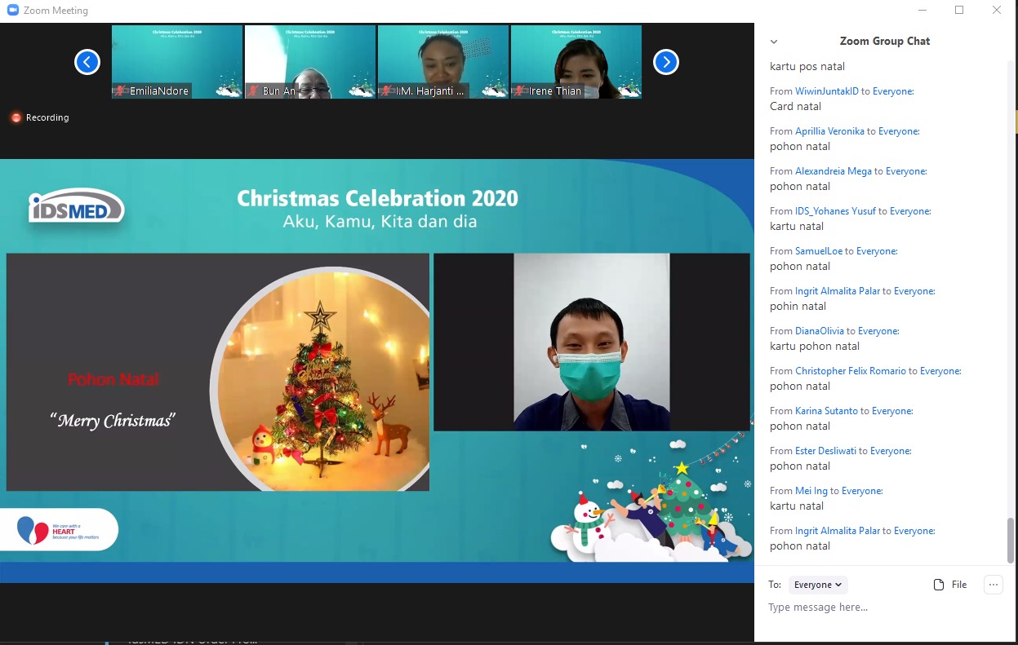This screenshot has width=1018, height=645.
Task: Select I.M. Harjanti's video thumbnail
Action: coord(442,57)
